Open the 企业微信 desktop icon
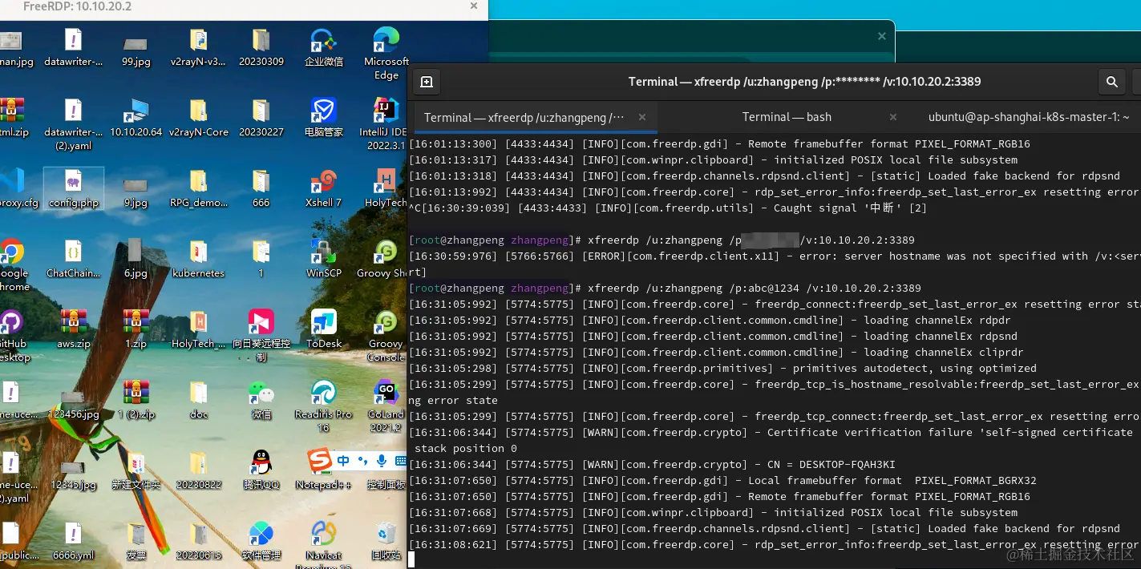Screen dimensions: 1141x569 click(323, 47)
